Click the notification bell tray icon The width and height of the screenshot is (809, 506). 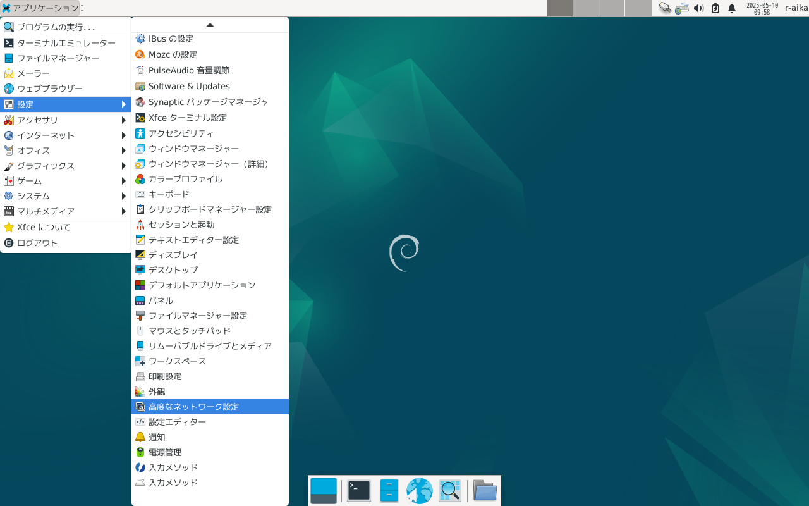[x=732, y=8]
